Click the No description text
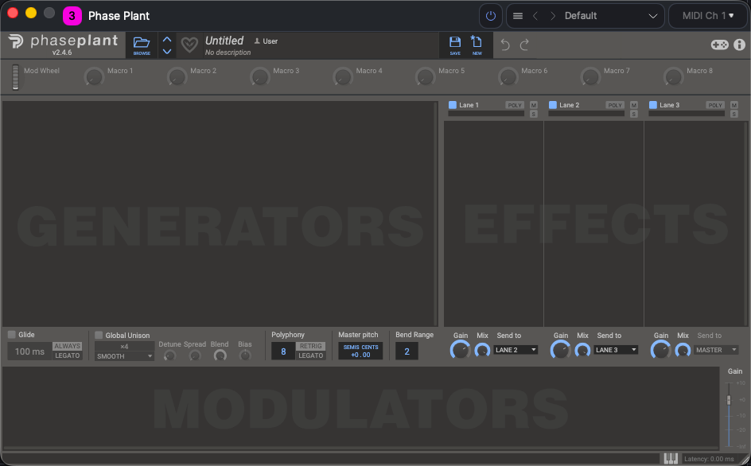Screen dimensions: 751x466 coord(228,52)
